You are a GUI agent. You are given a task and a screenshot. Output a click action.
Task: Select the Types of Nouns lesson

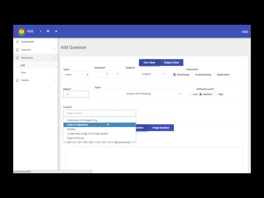99,138
